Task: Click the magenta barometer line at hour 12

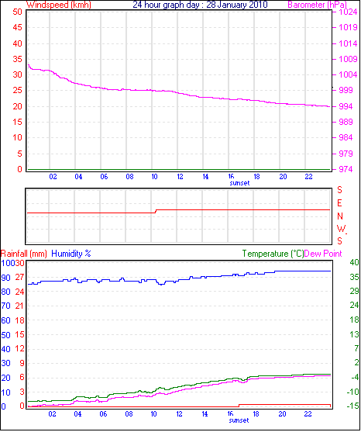Action: [177, 92]
